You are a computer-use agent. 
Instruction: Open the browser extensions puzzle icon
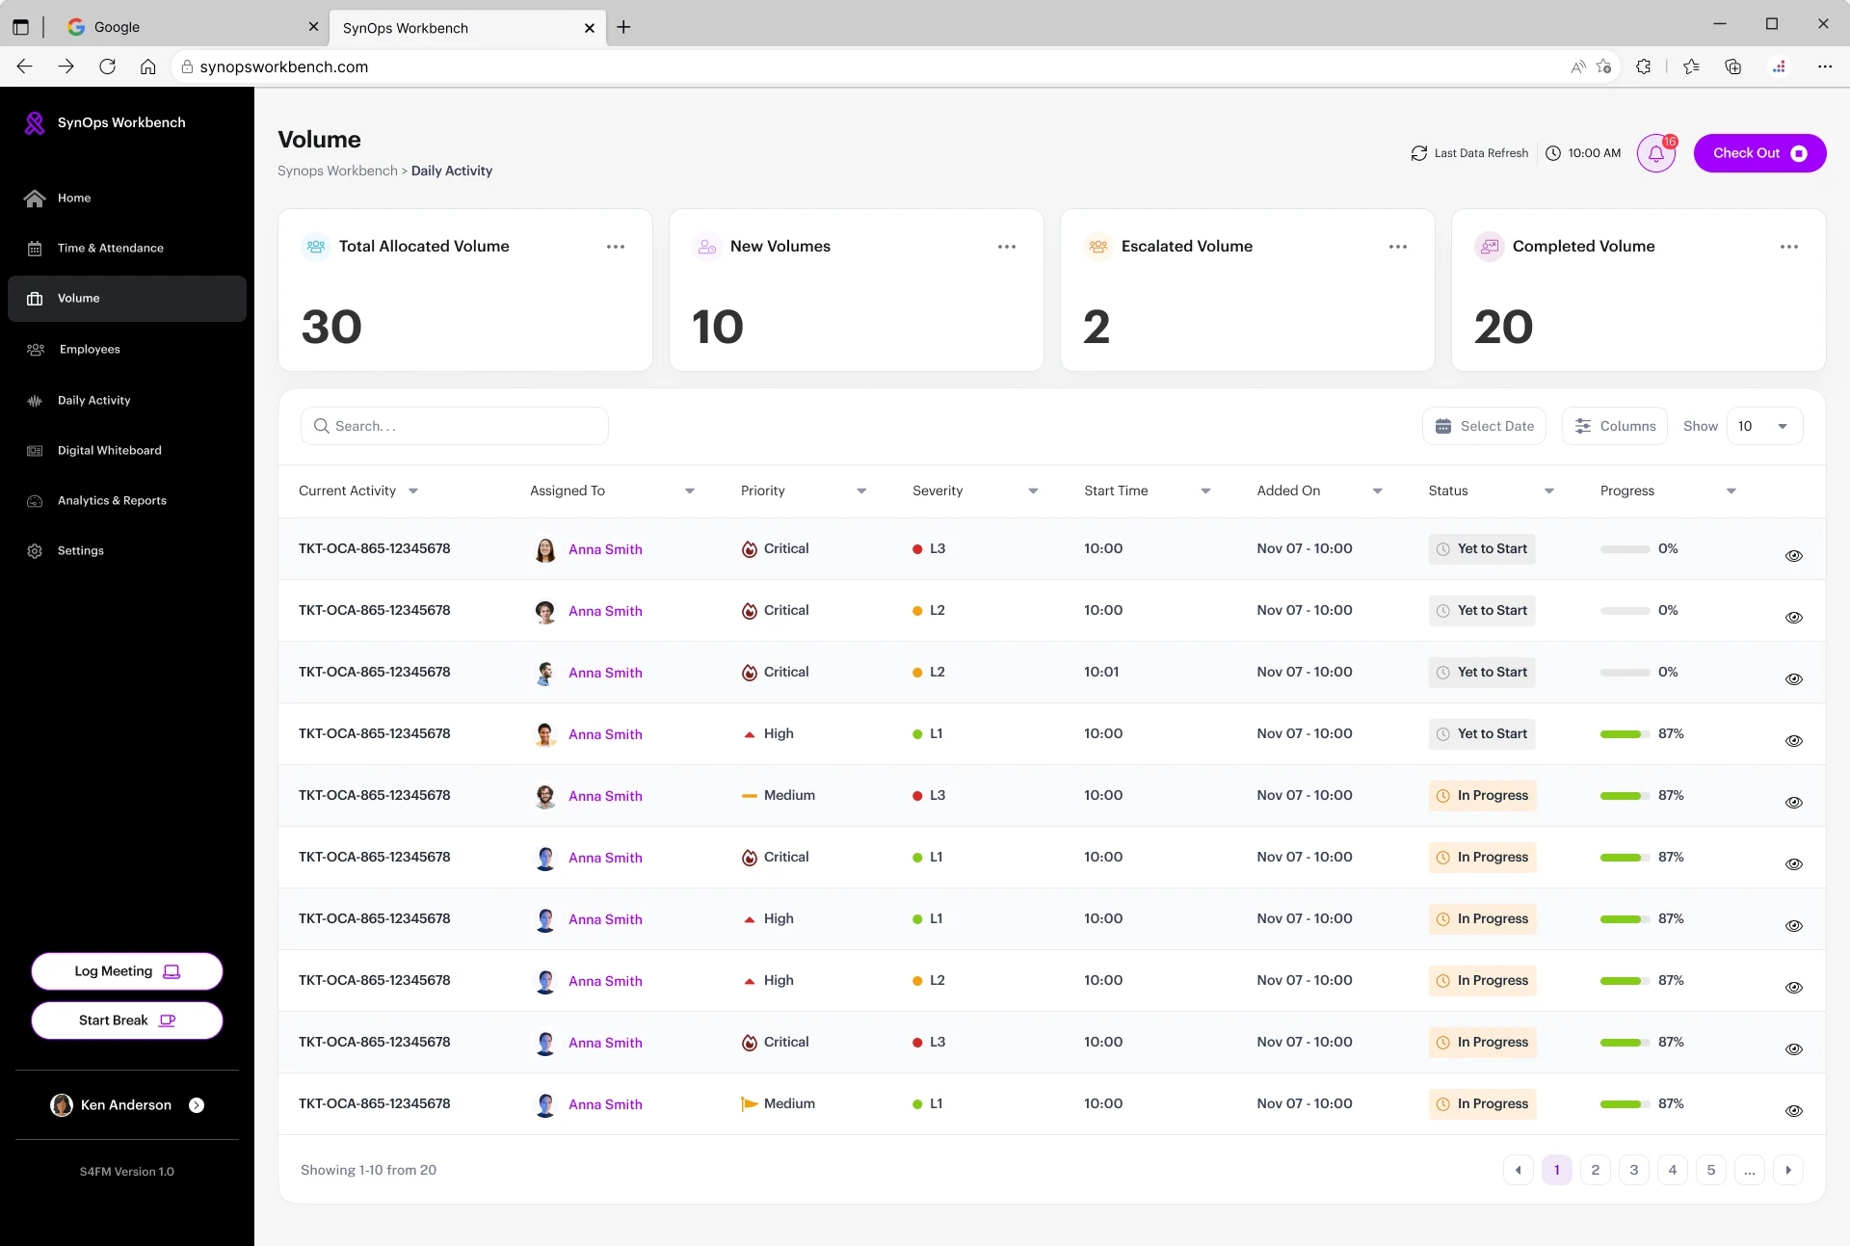pos(1643,66)
